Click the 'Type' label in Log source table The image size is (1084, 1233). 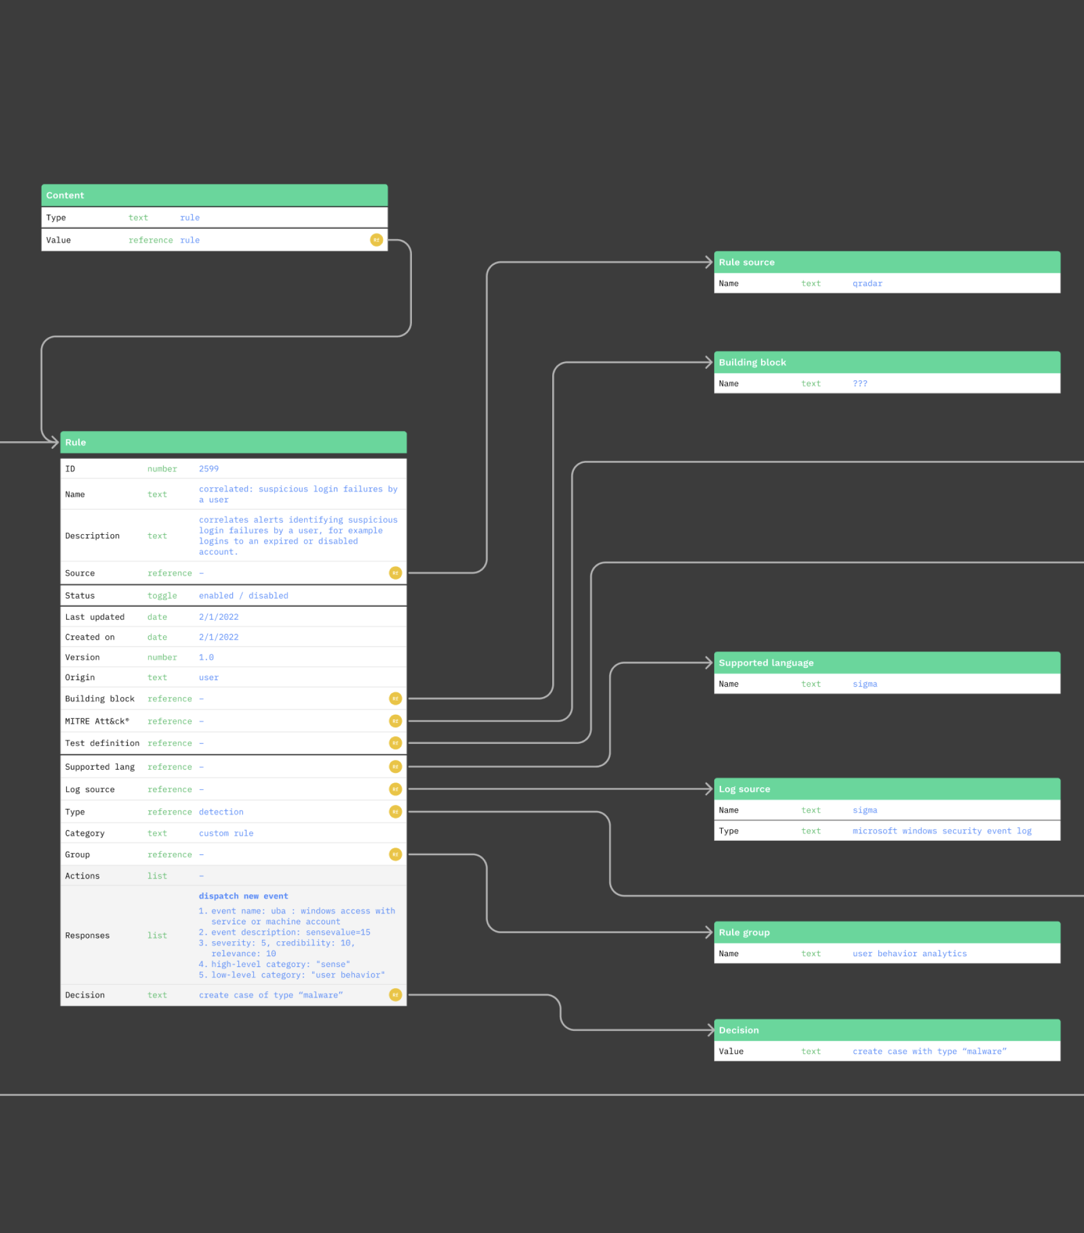coord(729,831)
